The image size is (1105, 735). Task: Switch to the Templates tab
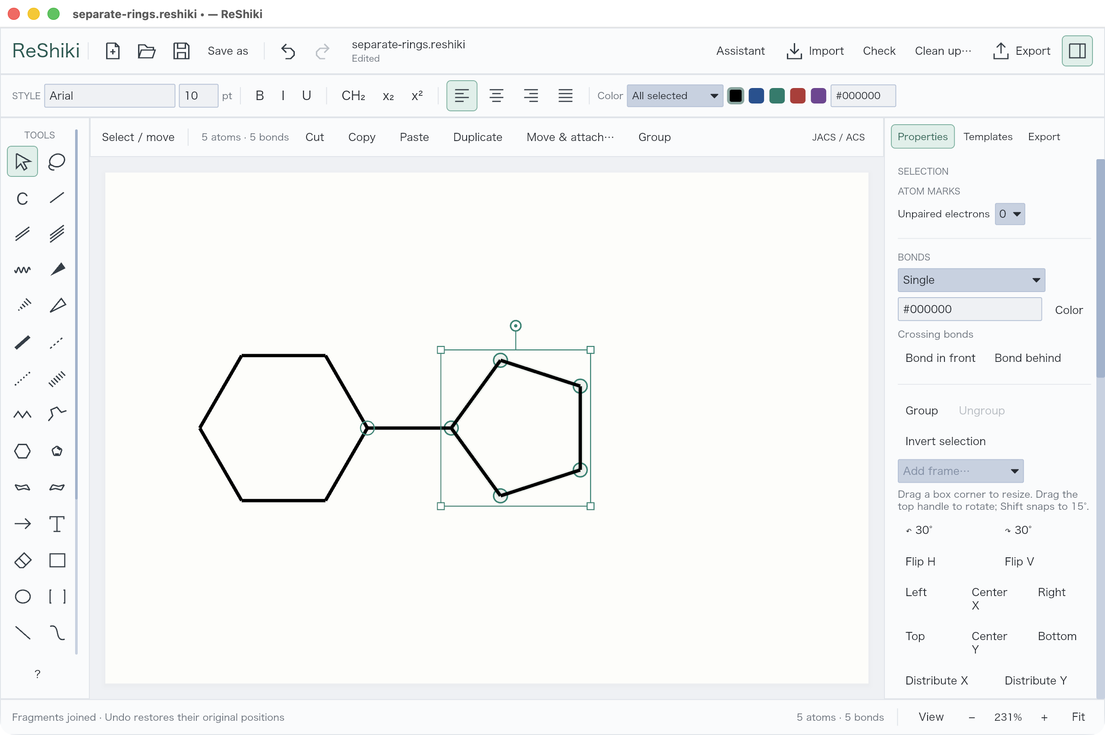tap(987, 136)
